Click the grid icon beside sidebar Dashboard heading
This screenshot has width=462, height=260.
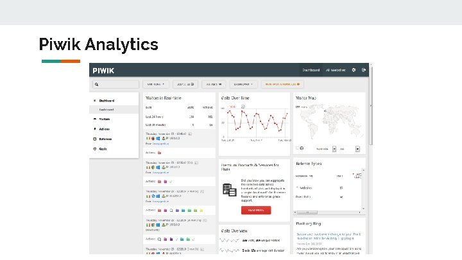pos(94,101)
